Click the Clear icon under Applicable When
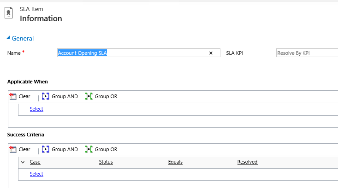 tap(13, 96)
